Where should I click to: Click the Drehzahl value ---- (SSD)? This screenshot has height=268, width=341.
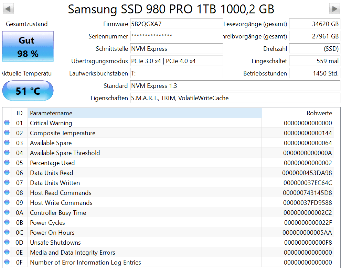pyautogui.click(x=315, y=49)
